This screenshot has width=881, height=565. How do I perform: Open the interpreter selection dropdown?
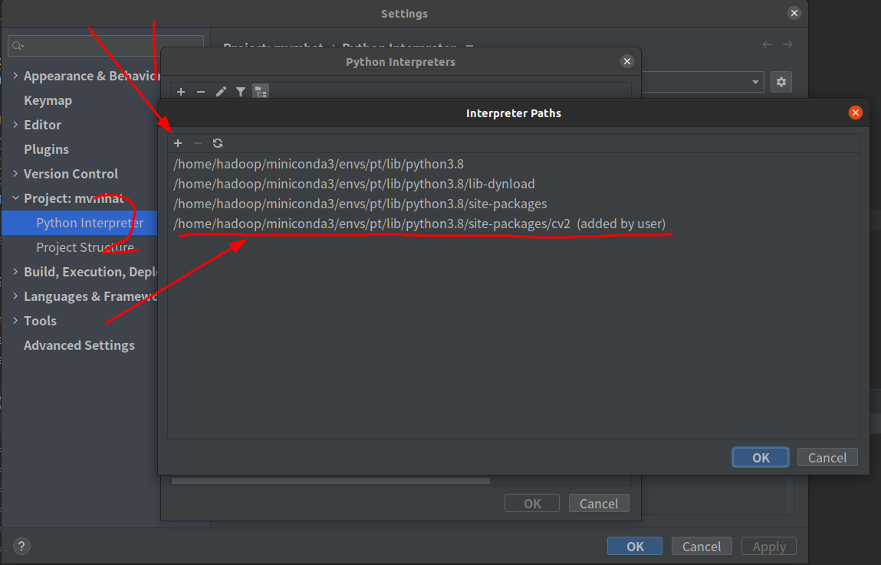click(x=754, y=82)
